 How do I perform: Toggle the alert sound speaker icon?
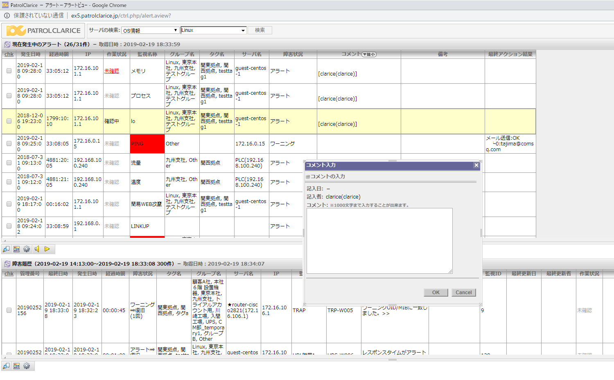(x=37, y=249)
